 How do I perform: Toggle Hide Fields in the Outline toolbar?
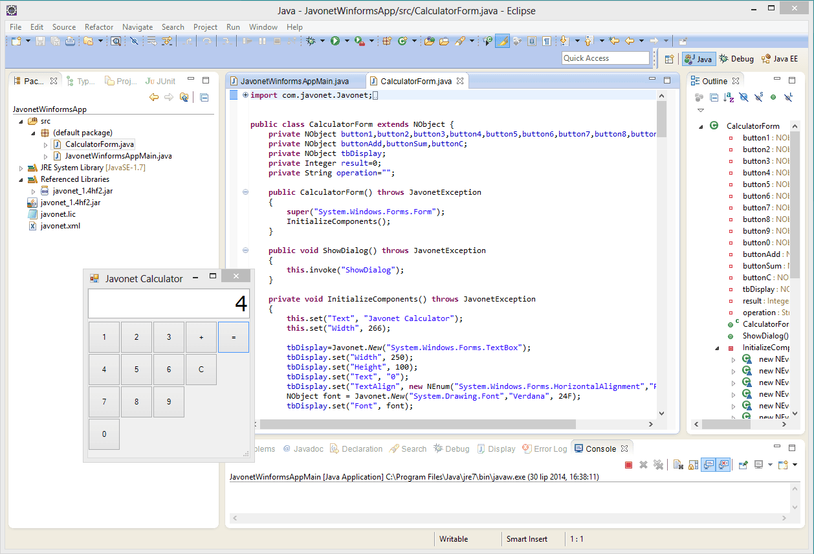(743, 97)
